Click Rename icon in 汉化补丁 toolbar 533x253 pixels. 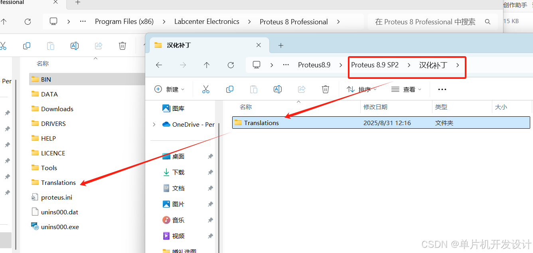pyautogui.click(x=278, y=89)
